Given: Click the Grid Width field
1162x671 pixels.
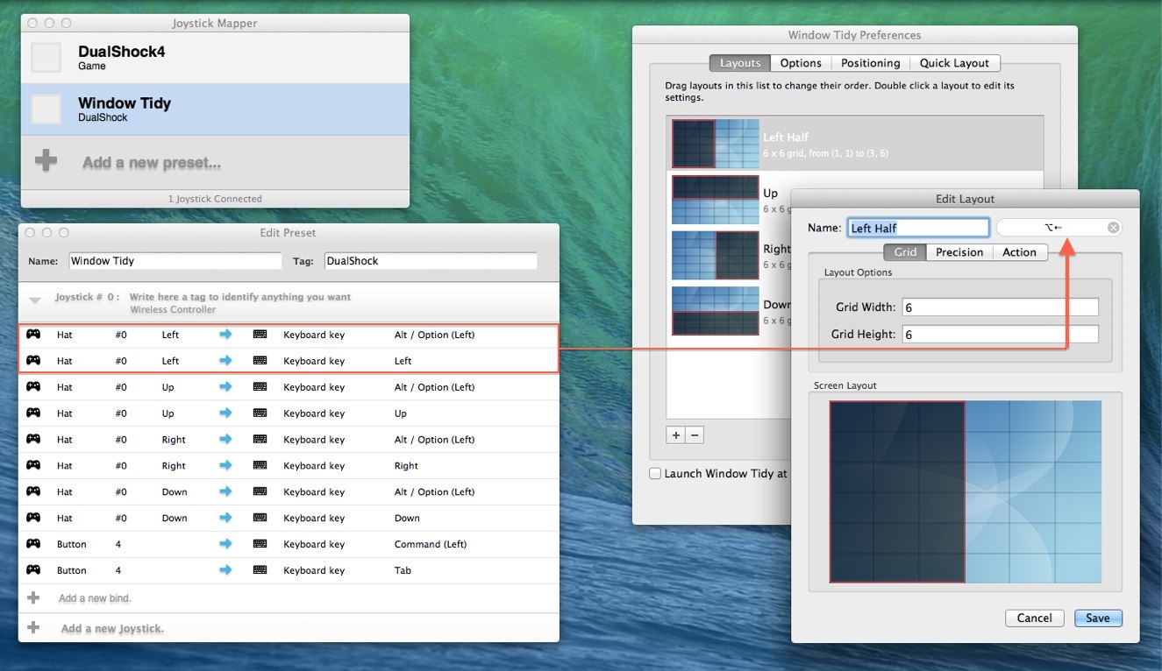Looking at the screenshot, I should tap(1000, 307).
